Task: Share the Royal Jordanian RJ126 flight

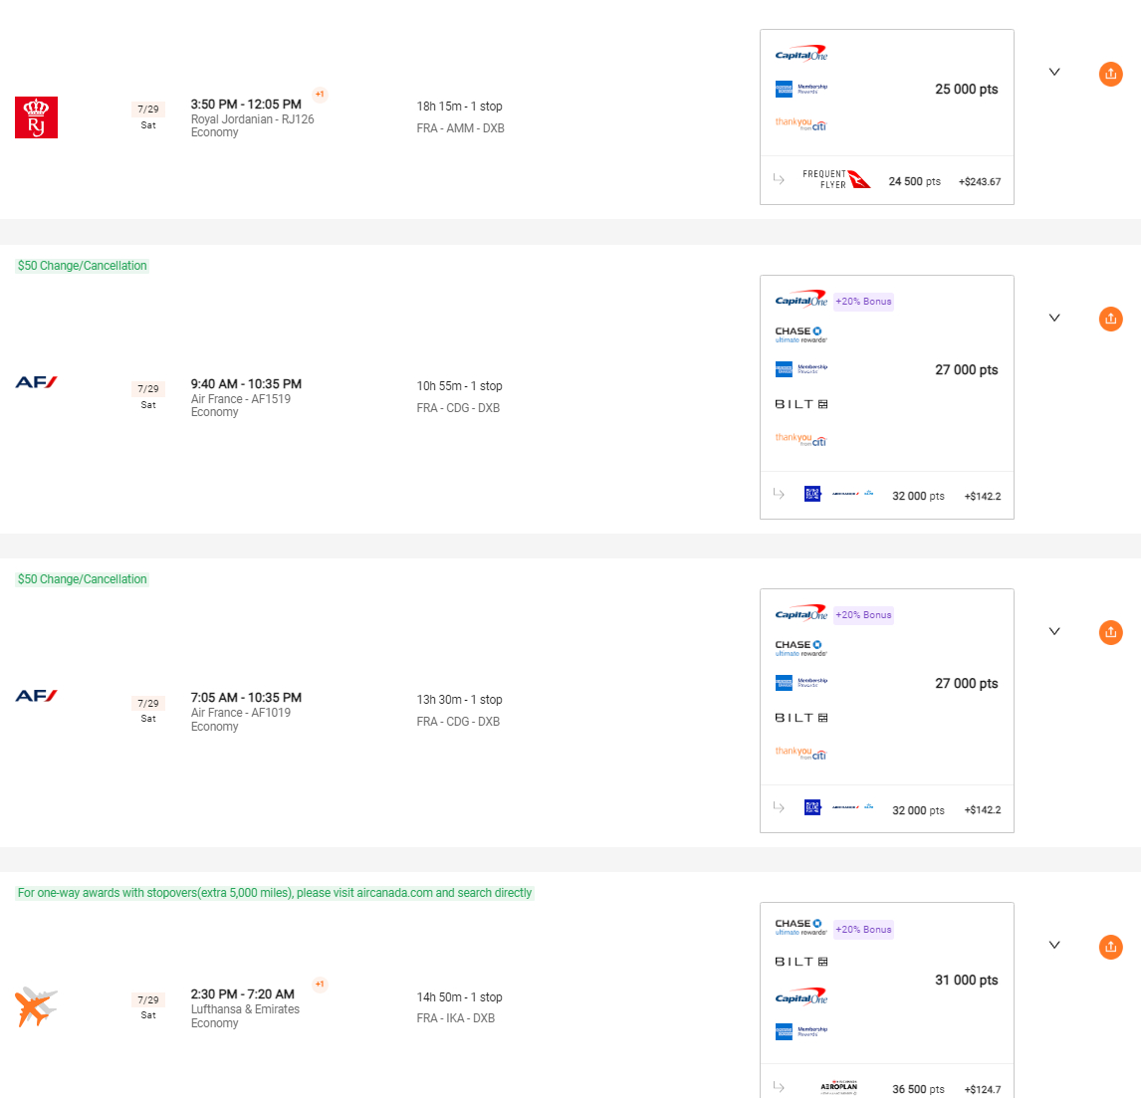Action: click(x=1110, y=74)
